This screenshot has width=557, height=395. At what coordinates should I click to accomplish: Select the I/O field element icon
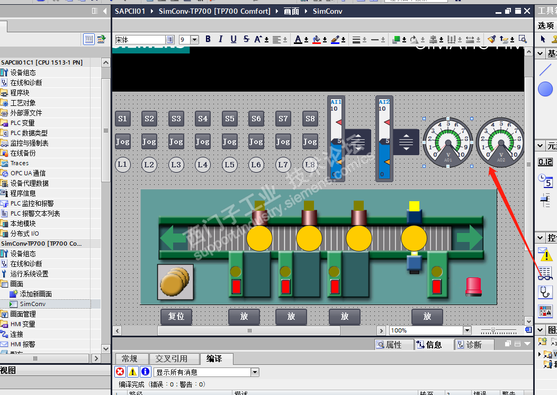545,162
